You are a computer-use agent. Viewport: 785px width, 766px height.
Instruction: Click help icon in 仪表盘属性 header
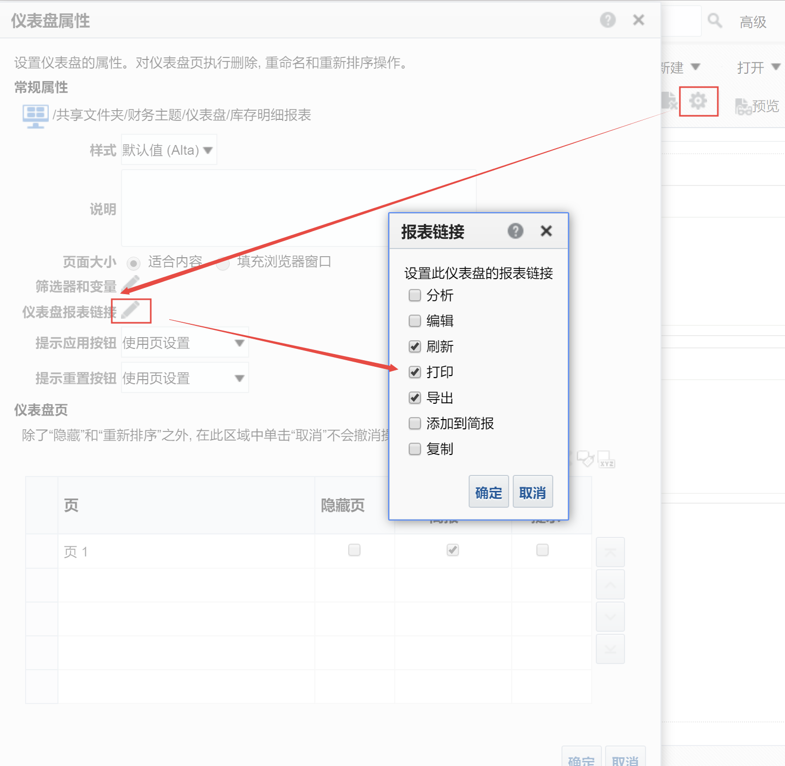point(608,20)
